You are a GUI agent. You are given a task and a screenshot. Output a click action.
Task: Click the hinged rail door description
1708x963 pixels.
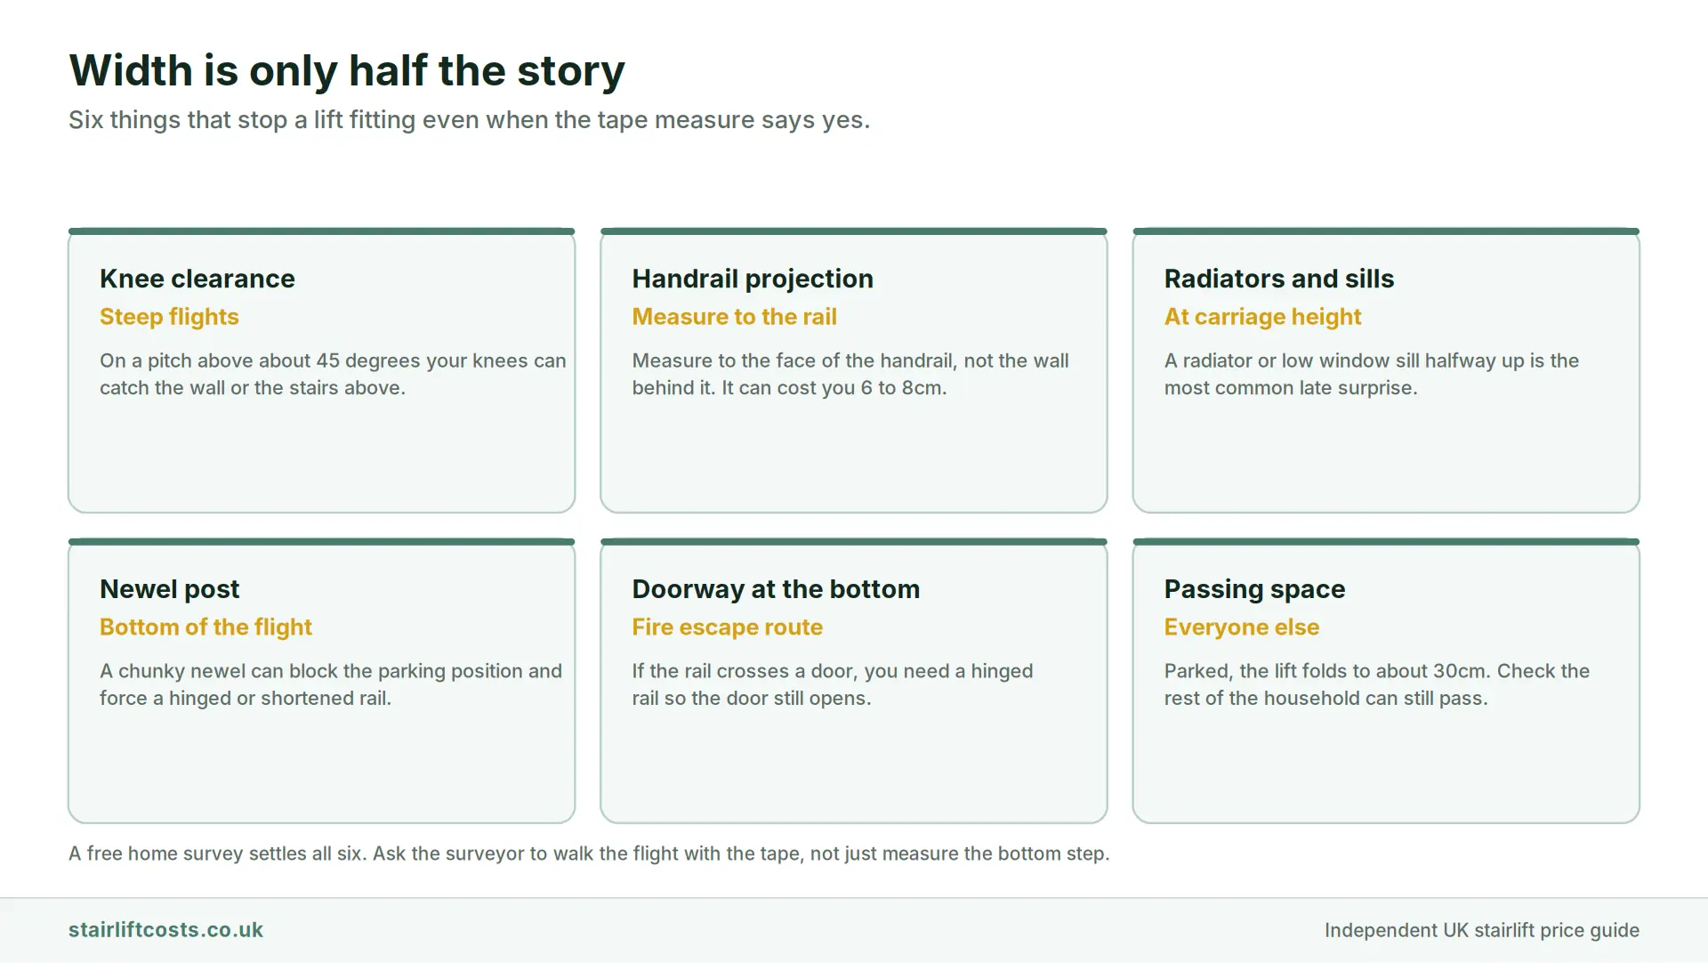click(832, 684)
